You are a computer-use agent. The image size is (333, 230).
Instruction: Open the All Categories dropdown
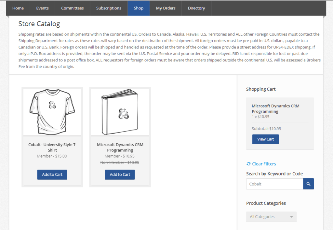pyautogui.click(x=271, y=217)
